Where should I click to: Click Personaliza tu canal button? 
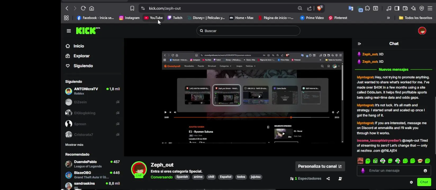tap(320, 166)
